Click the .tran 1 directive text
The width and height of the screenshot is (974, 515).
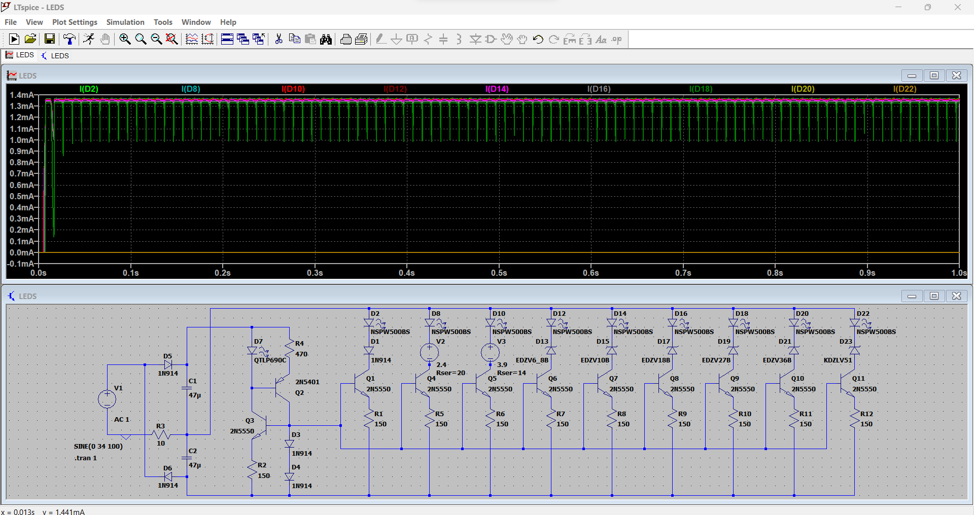click(x=85, y=458)
